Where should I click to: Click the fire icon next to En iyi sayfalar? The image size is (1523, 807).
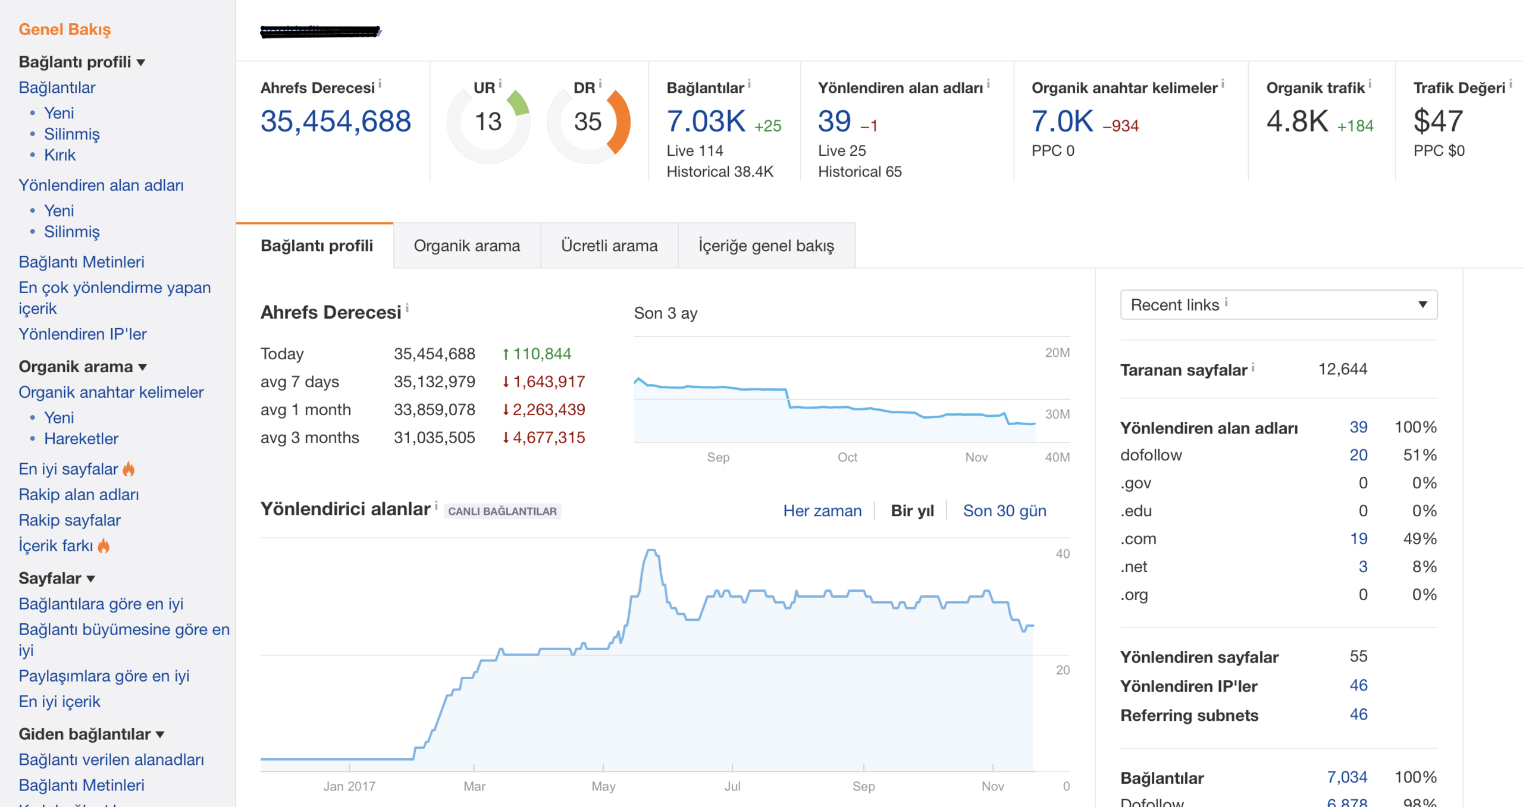(129, 469)
